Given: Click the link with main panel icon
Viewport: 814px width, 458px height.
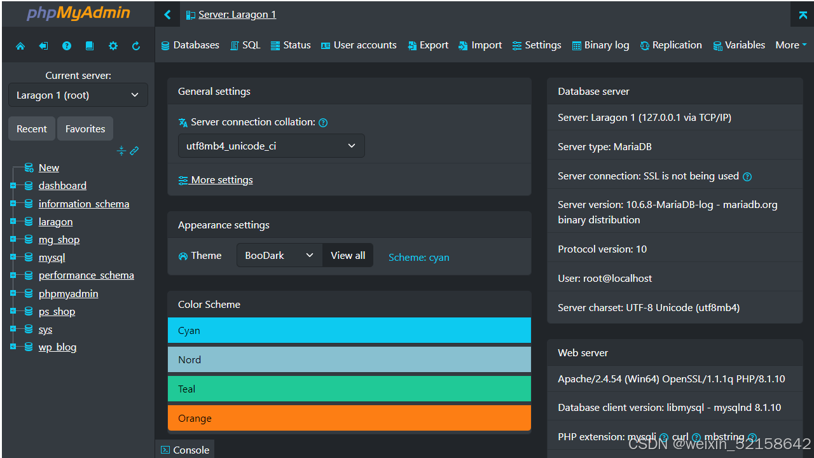Looking at the screenshot, I should [x=134, y=151].
